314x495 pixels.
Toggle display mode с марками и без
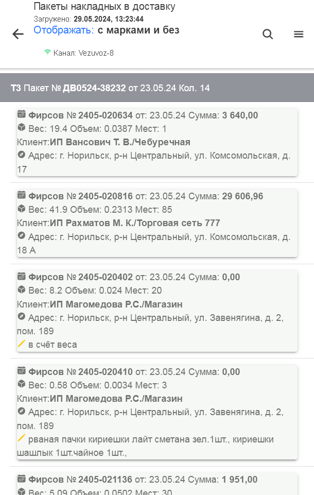tap(139, 30)
